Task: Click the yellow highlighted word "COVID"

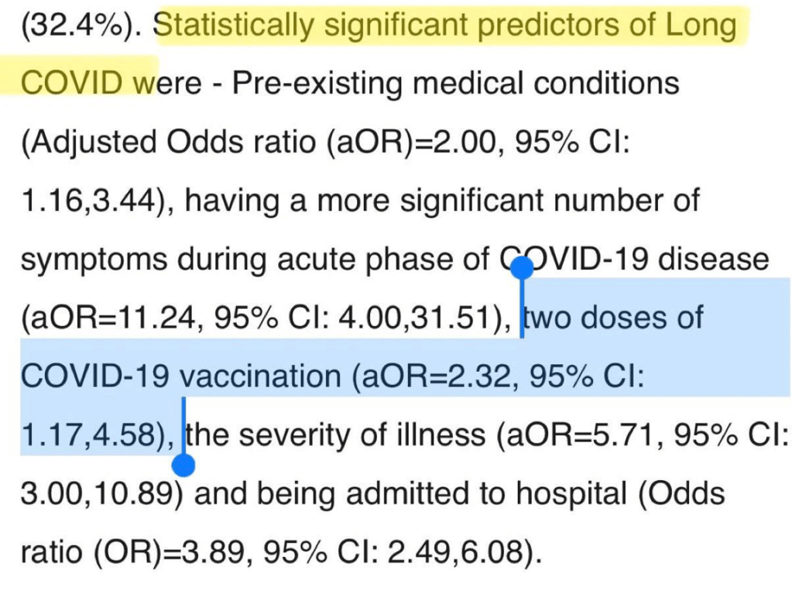Action: 73,82
